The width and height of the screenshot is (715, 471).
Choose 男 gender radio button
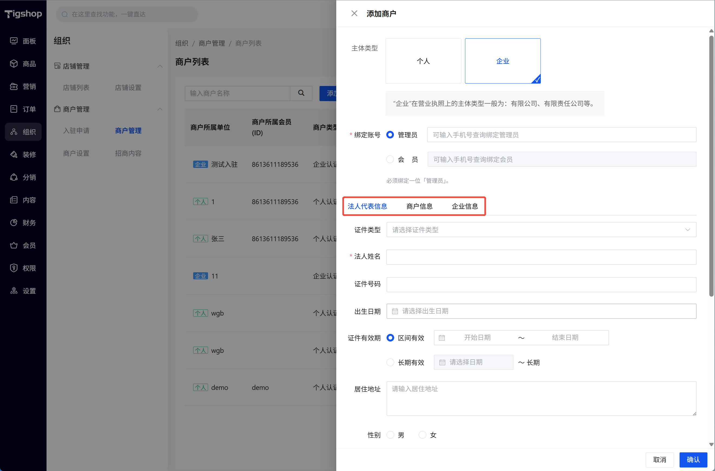coord(390,435)
